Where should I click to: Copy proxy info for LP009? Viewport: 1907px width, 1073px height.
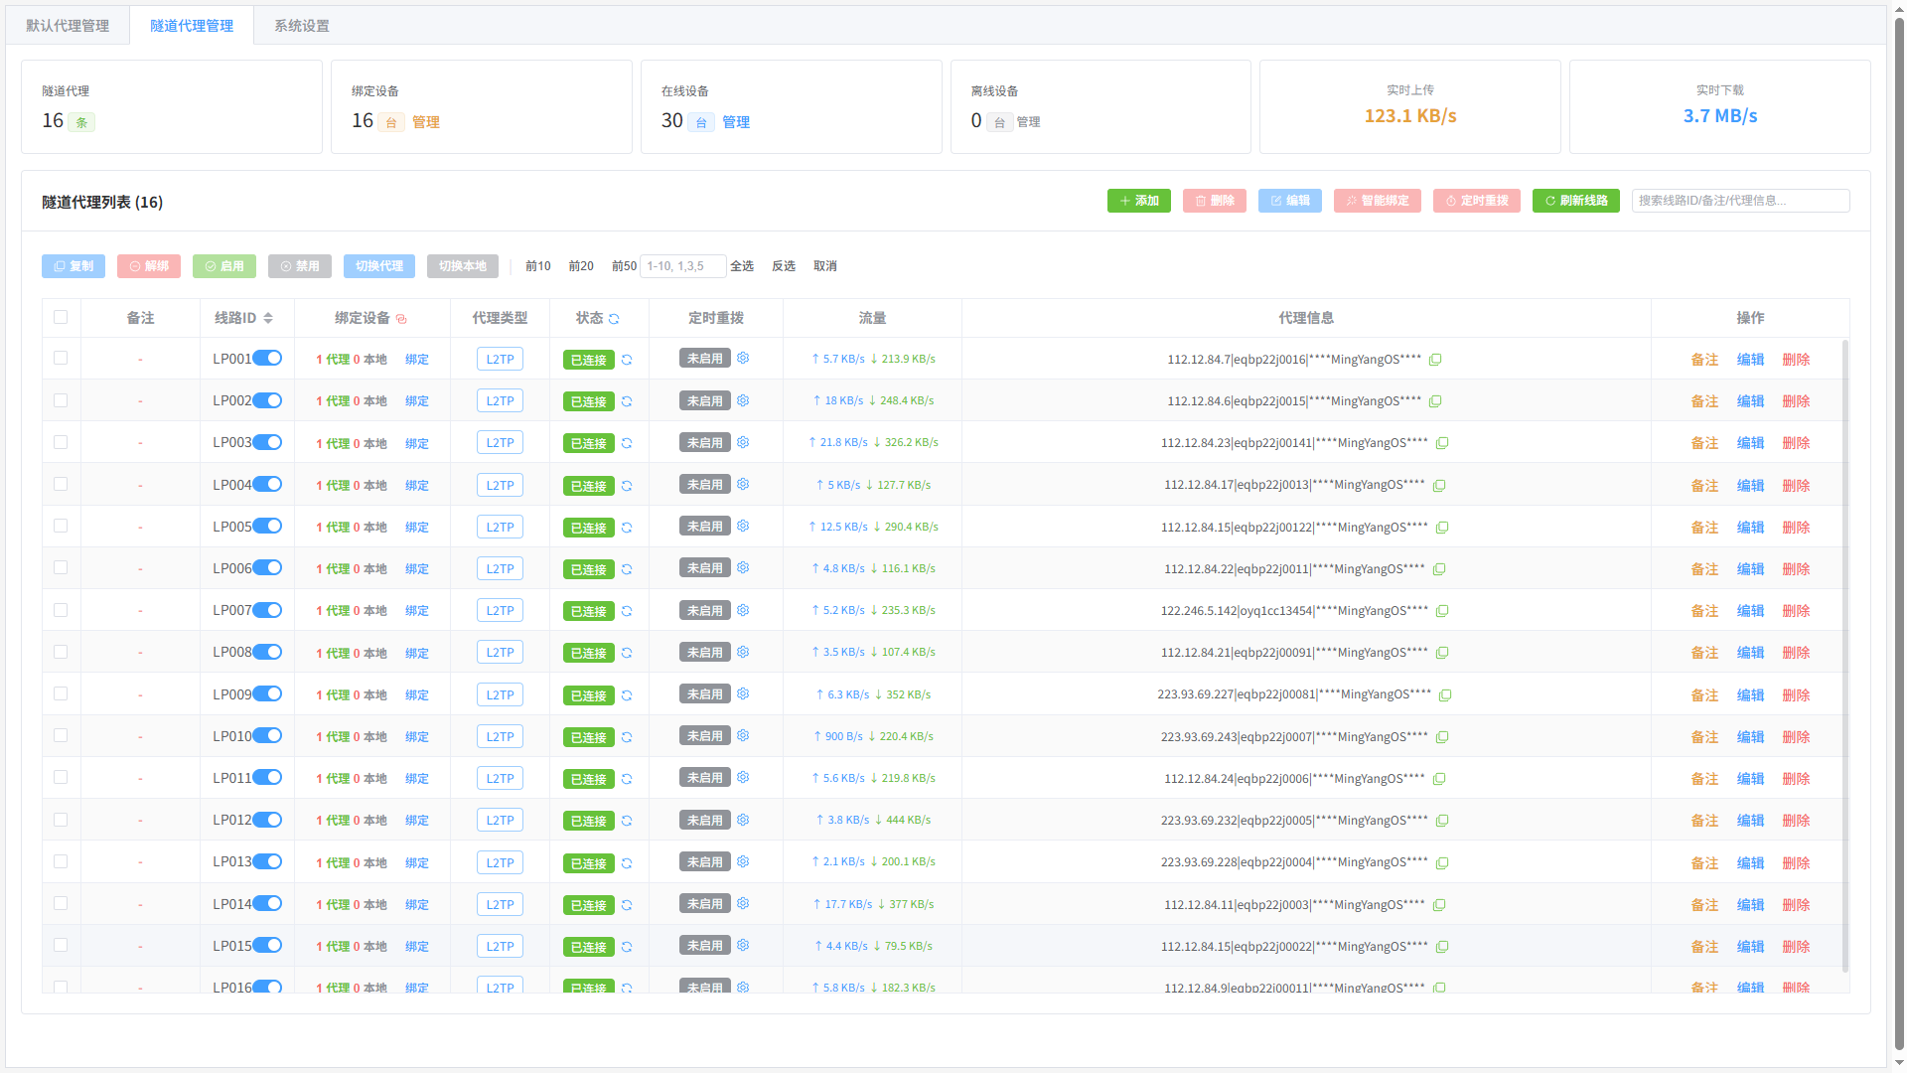[x=1446, y=695]
